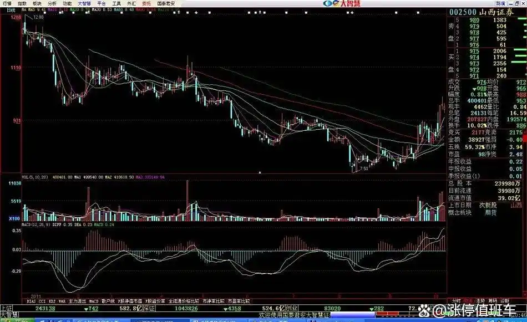The height and width of the screenshot is (322, 527).
Task: Click the 上证 index label in status bar
Action: 6,308
